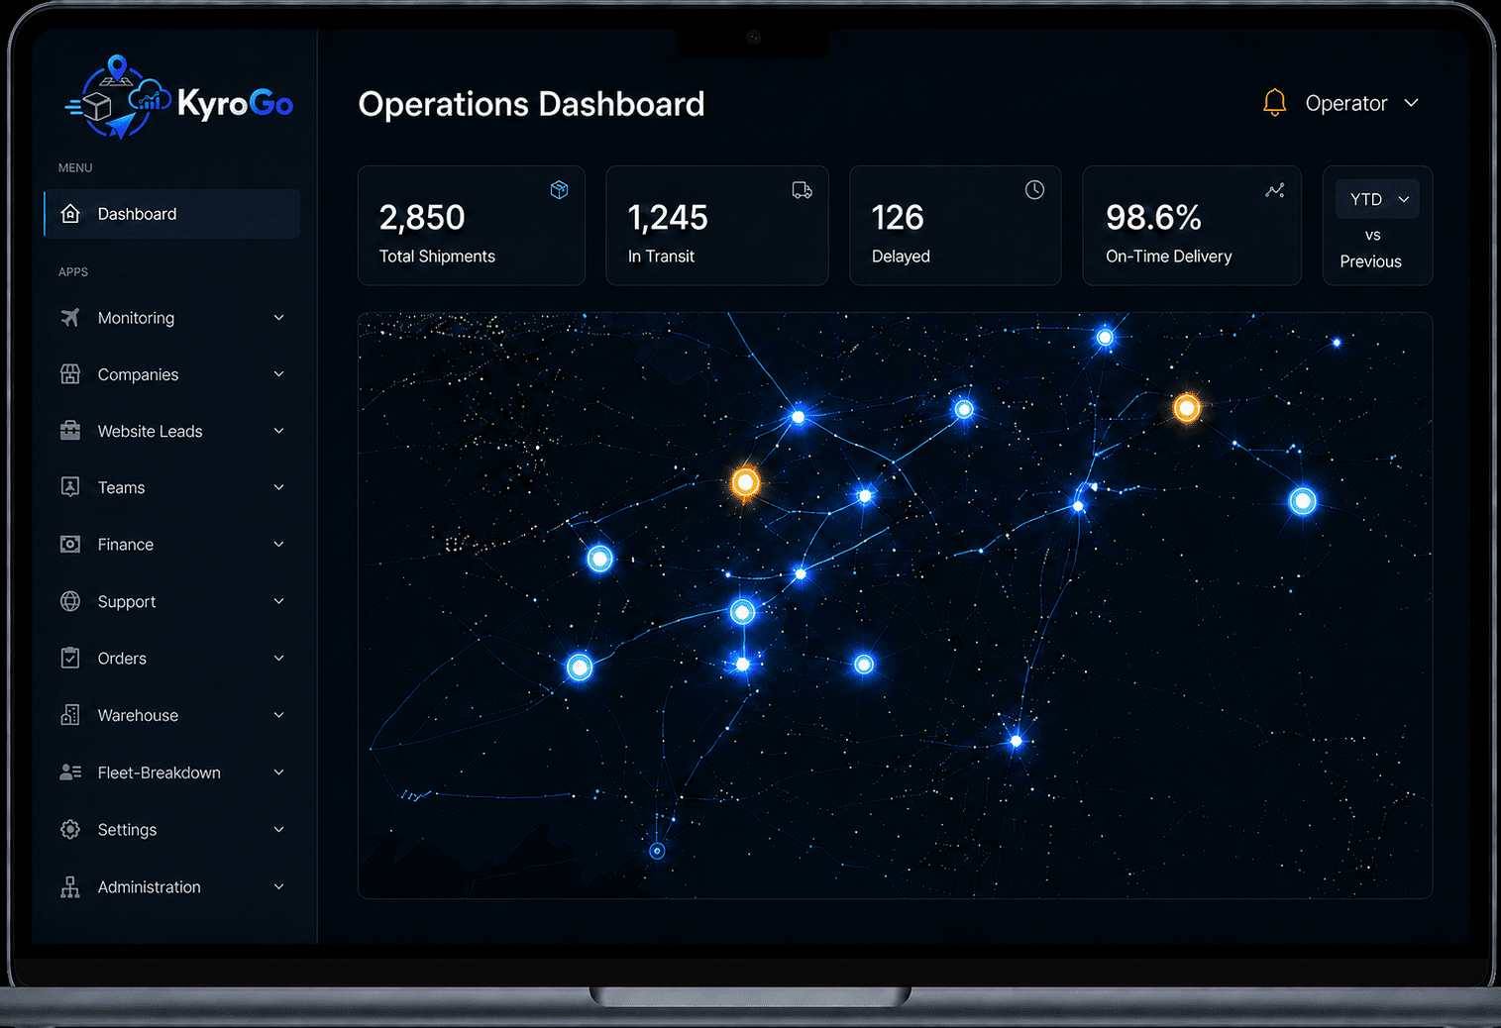
Task: Click the Website Leads briefcase icon
Action: coord(70,431)
